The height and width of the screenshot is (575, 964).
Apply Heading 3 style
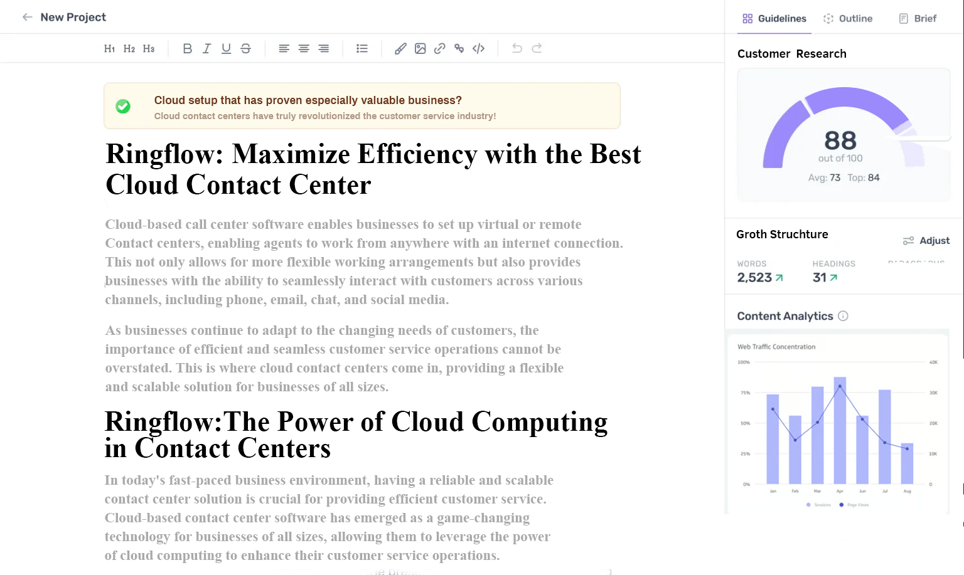[149, 48]
